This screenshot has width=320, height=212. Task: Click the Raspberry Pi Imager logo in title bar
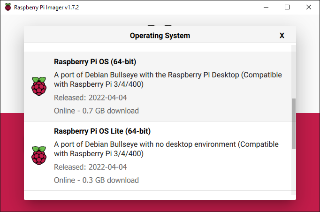pyautogui.click(x=8, y=7)
